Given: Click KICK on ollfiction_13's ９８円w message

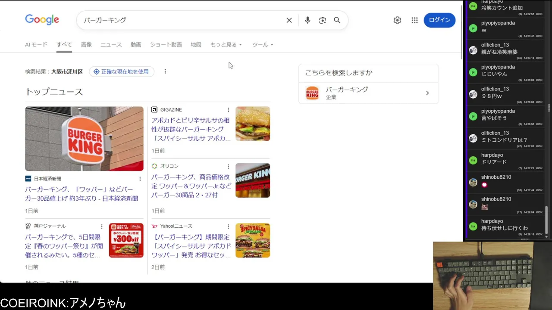Looking at the screenshot, I should click(x=539, y=102).
